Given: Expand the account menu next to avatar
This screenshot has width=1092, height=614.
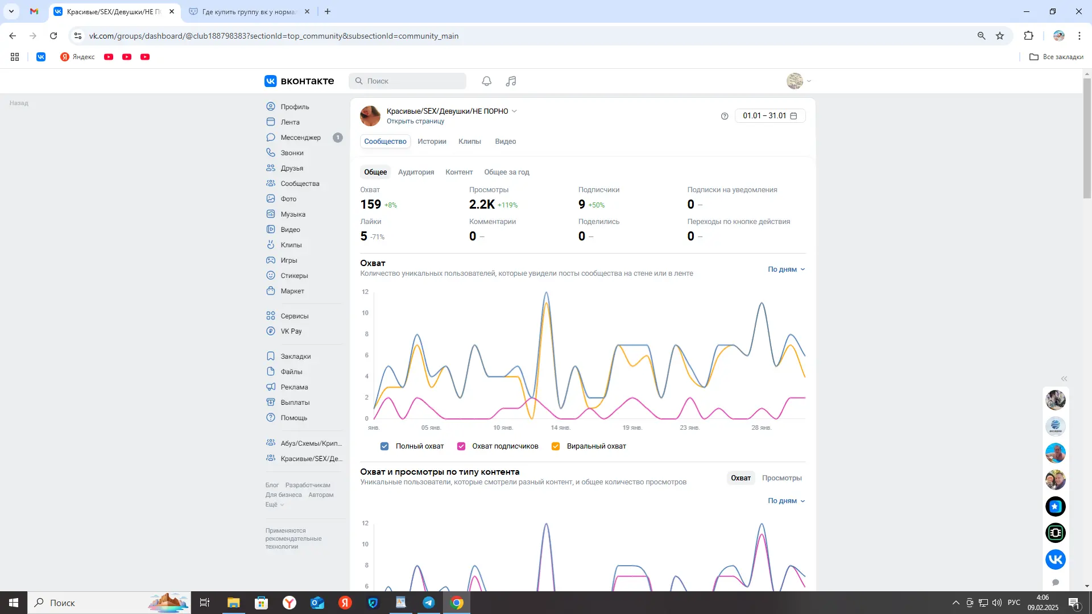Looking at the screenshot, I should 809,81.
